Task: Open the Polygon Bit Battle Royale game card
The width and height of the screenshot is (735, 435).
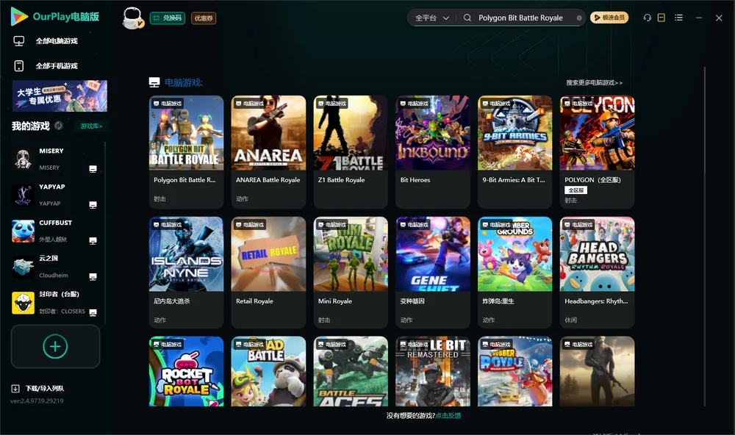Action: point(186,152)
